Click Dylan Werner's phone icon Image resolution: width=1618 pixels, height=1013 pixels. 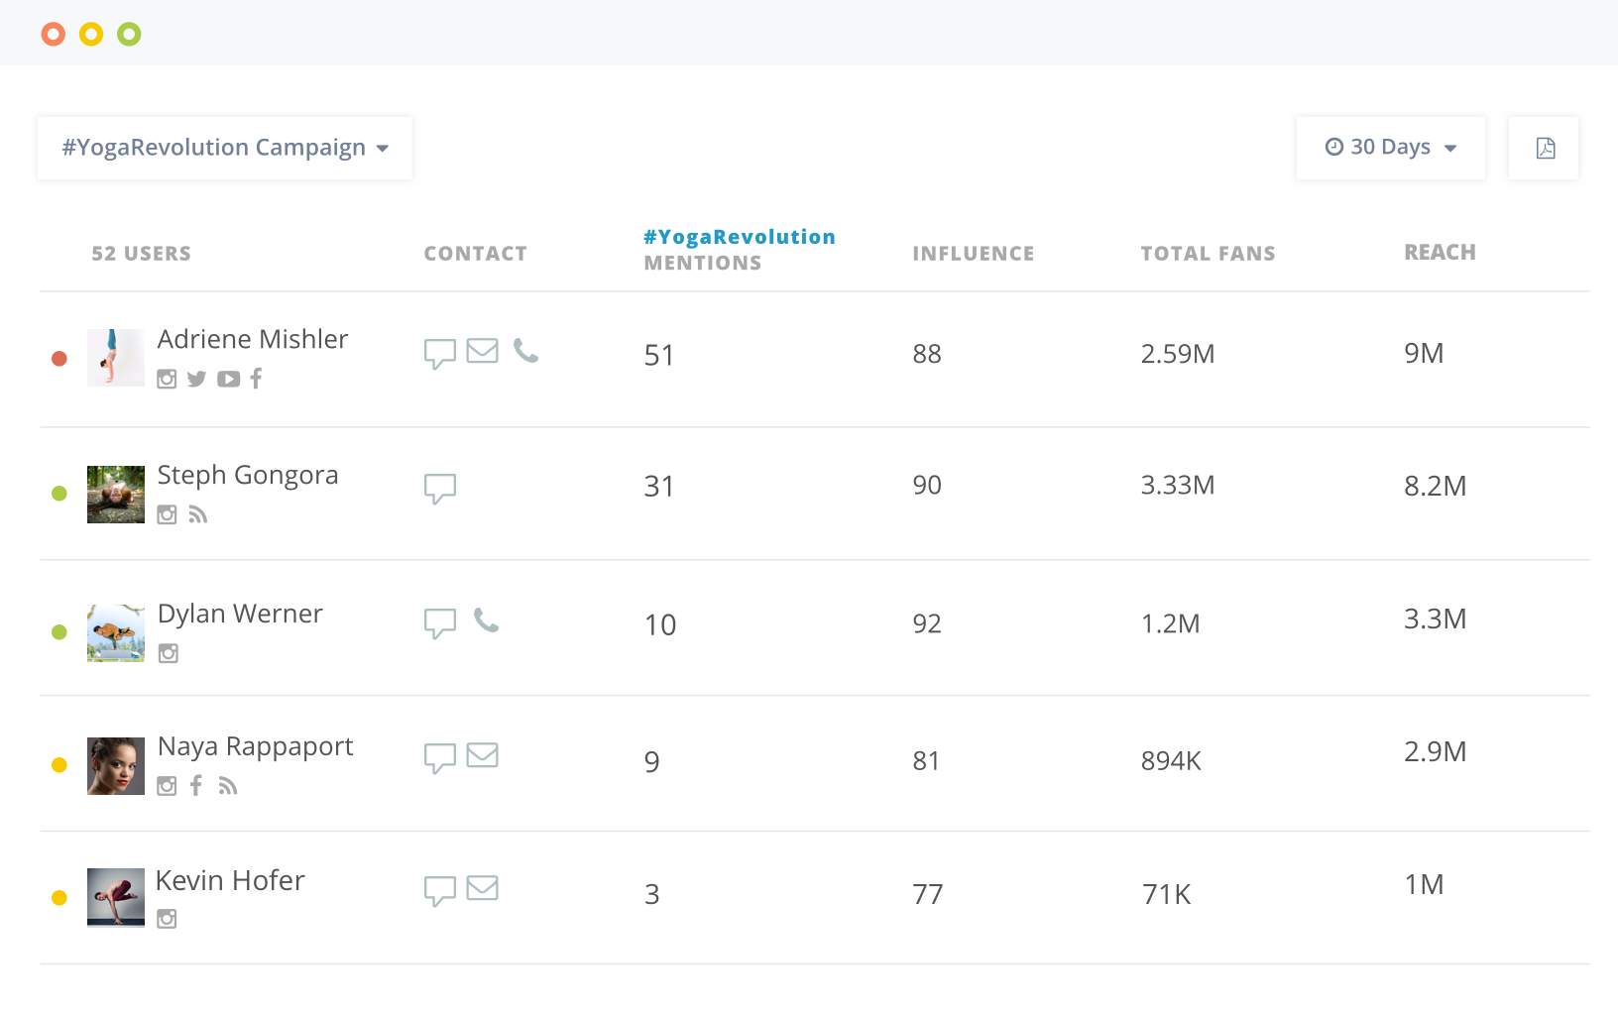(x=486, y=620)
